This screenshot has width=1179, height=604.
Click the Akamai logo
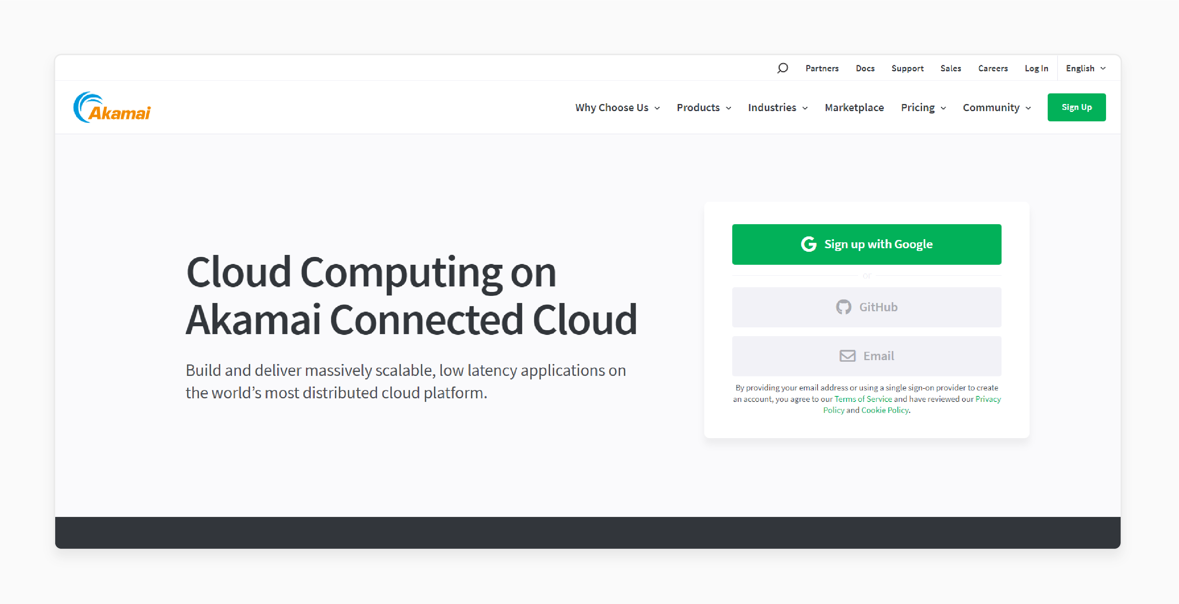112,108
